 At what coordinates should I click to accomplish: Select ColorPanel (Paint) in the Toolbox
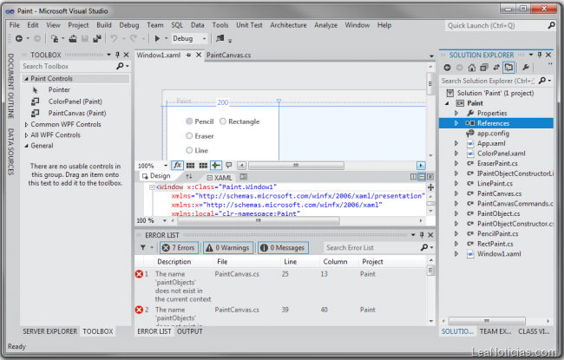click(75, 101)
